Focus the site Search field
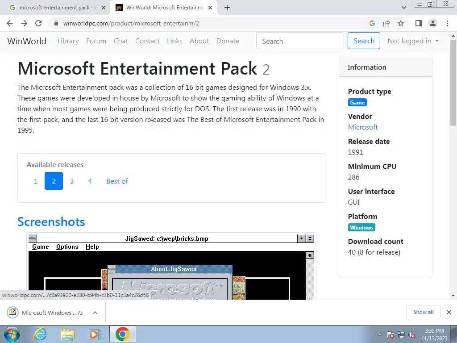Image resolution: width=457 pixels, height=343 pixels. pyautogui.click(x=300, y=41)
